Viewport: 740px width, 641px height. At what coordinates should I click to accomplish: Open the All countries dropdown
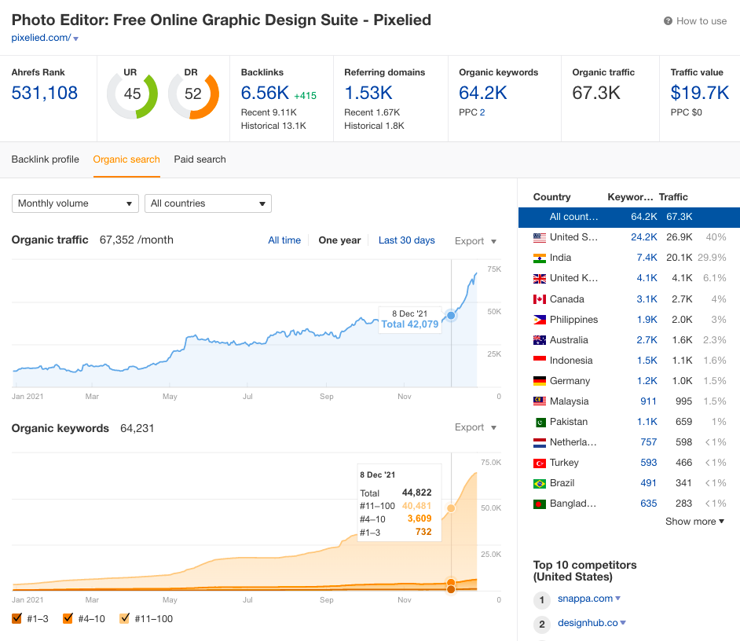click(208, 203)
